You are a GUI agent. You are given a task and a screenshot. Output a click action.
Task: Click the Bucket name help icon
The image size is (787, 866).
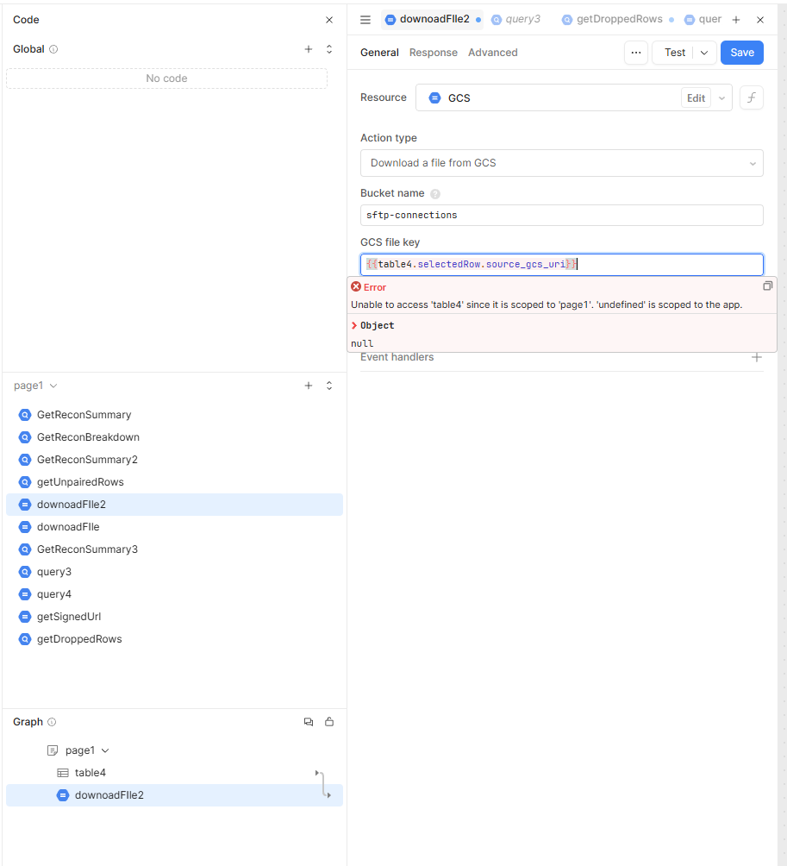(435, 194)
